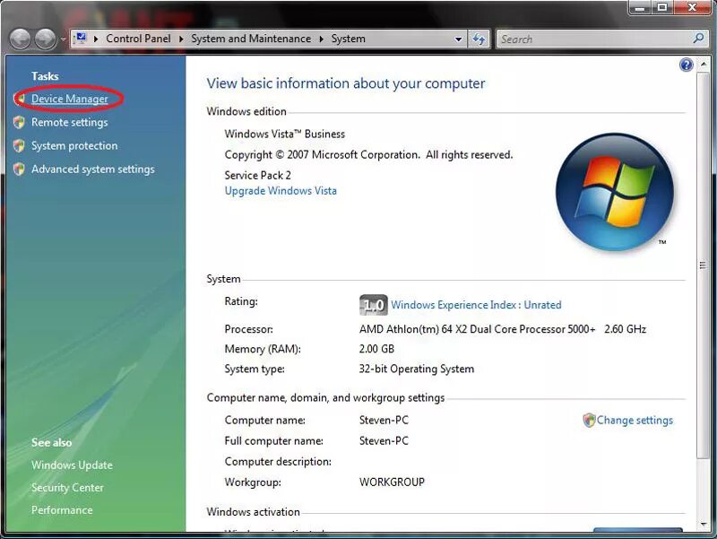Viewport: 717px width, 539px height.
Task: Click computer name value Steven-PC
Action: 384,420
